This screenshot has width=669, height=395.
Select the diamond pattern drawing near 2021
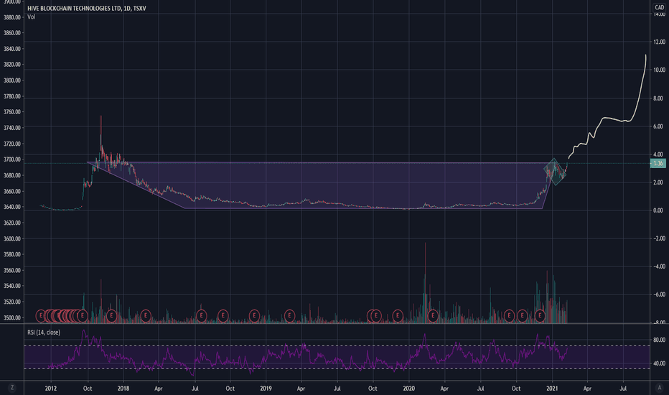click(x=555, y=172)
